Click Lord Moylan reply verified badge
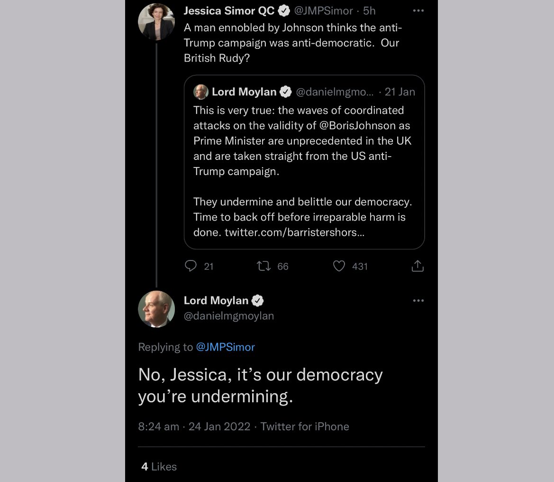 (x=257, y=301)
